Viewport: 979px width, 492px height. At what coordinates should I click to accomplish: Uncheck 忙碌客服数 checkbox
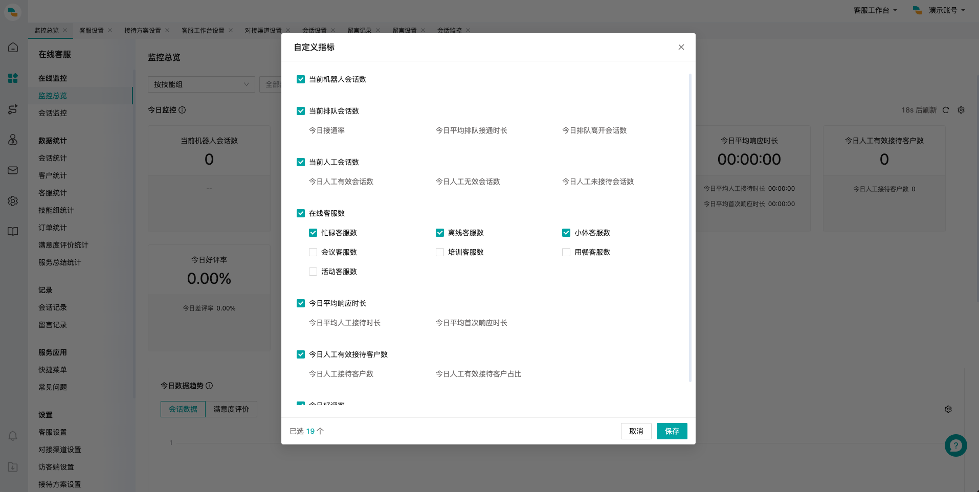(x=313, y=233)
